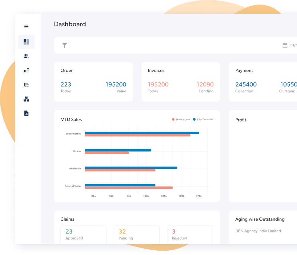Viewport: 297px width, 255px height.
Task: Click the Wholesale blue bar
Action: (131, 168)
